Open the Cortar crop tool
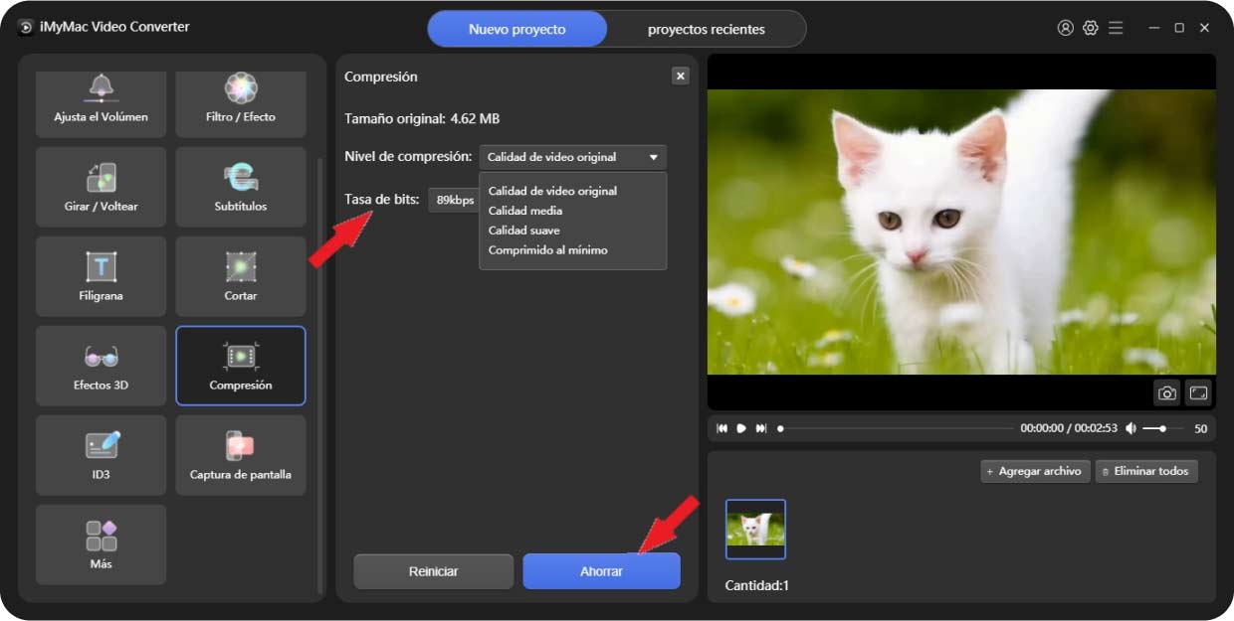The height and width of the screenshot is (621, 1234). tap(241, 276)
